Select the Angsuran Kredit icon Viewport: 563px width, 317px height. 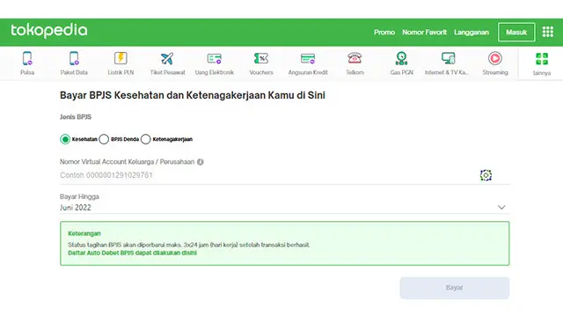(308, 58)
